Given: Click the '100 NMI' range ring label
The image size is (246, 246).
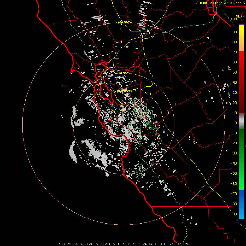Looking at the screenshot, I should 124,22.
